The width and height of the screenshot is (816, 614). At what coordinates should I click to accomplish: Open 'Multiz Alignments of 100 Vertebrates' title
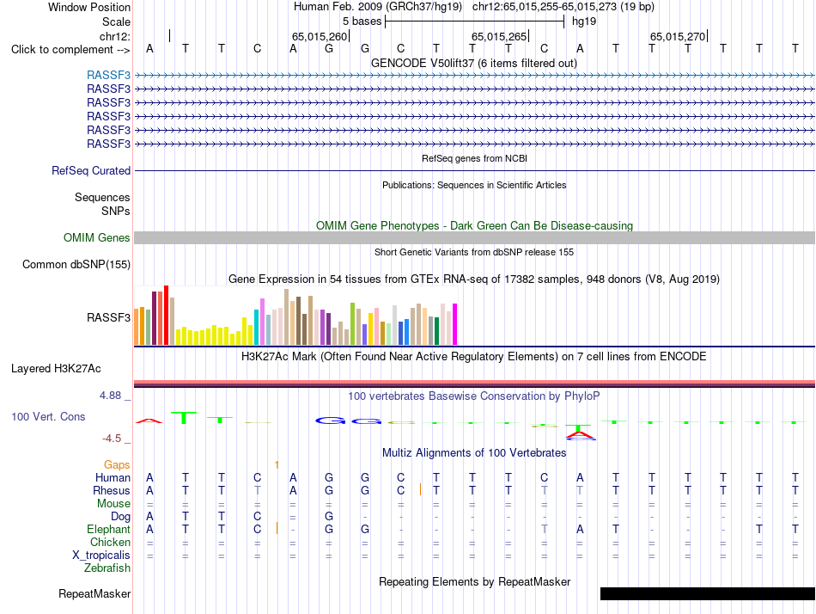[474, 452]
